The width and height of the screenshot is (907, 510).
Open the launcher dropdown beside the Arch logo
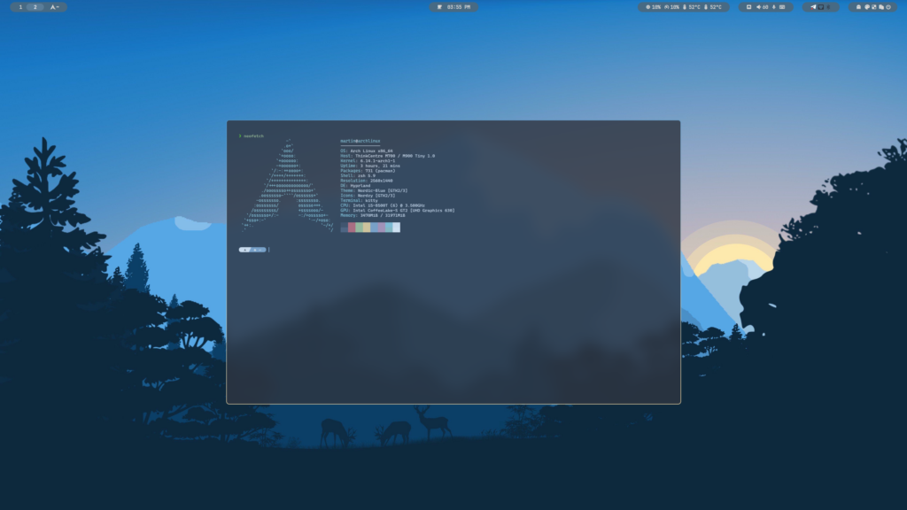(x=54, y=6)
